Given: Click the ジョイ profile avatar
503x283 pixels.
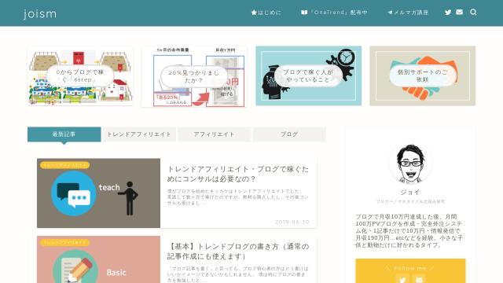Looking at the screenshot, I should click(410, 164).
